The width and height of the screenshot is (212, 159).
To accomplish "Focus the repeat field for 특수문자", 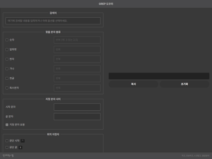I will [x=77, y=88].
